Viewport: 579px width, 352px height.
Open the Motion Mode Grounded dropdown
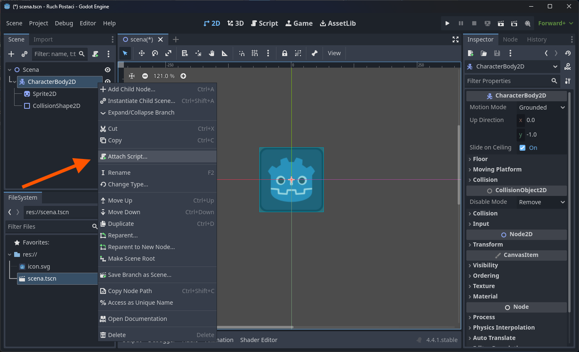pos(542,108)
